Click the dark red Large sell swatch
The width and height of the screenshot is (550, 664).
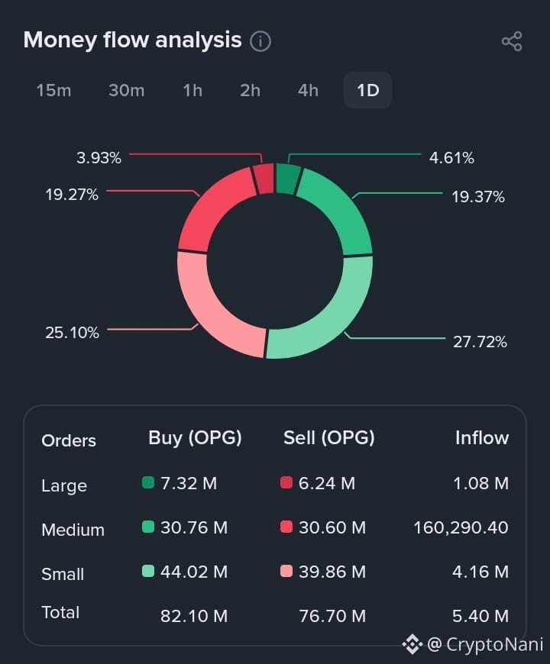click(286, 482)
